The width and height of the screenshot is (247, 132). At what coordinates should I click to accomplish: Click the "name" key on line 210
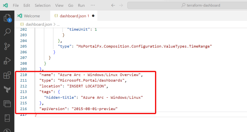(46, 75)
